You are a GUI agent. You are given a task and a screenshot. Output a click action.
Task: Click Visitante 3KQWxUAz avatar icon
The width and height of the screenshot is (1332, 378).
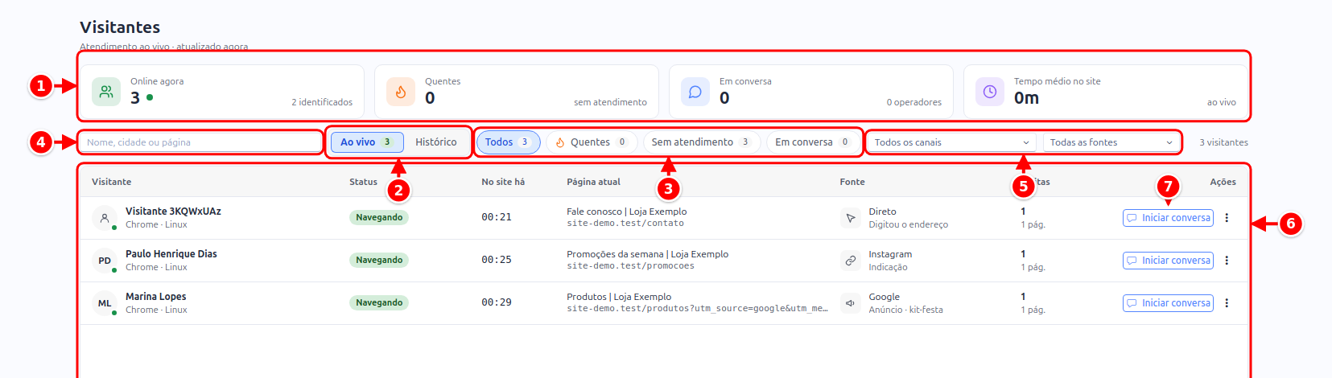click(105, 218)
